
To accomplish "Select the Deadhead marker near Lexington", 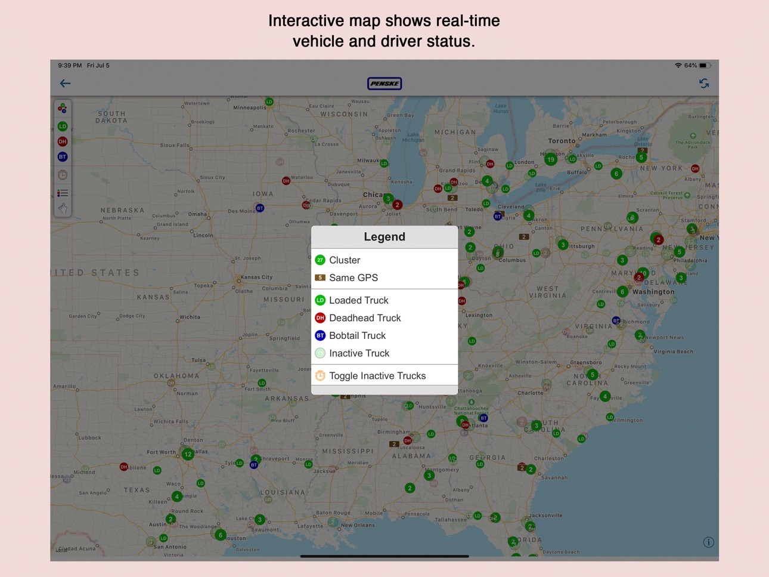I will click(462, 301).
